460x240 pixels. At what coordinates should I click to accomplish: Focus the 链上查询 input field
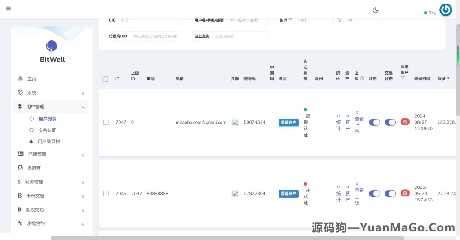240,36
